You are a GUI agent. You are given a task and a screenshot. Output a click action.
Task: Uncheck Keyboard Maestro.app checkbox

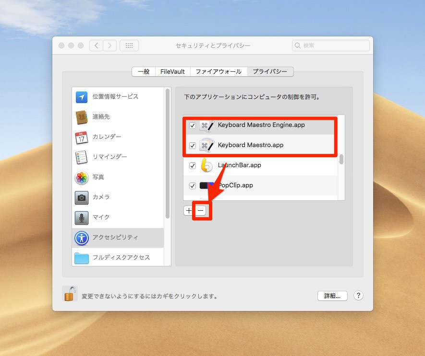click(x=193, y=145)
